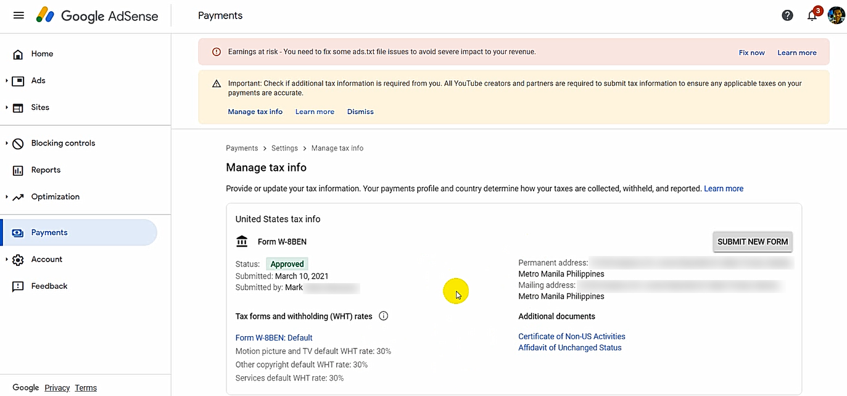Expand the Optimization sidebar section
Viewport: 847px width, 396px height.
pos(7,197)
